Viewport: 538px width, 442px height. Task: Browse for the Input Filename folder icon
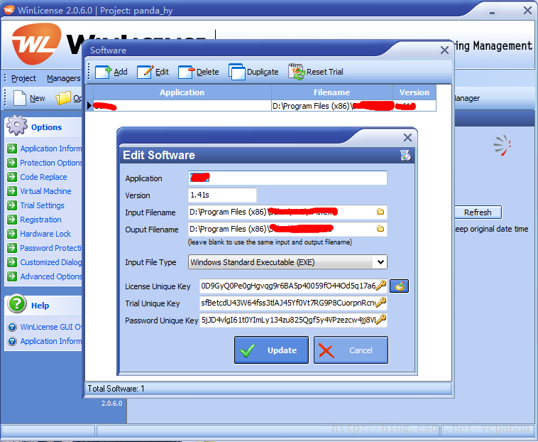click(x=380, y=212)
